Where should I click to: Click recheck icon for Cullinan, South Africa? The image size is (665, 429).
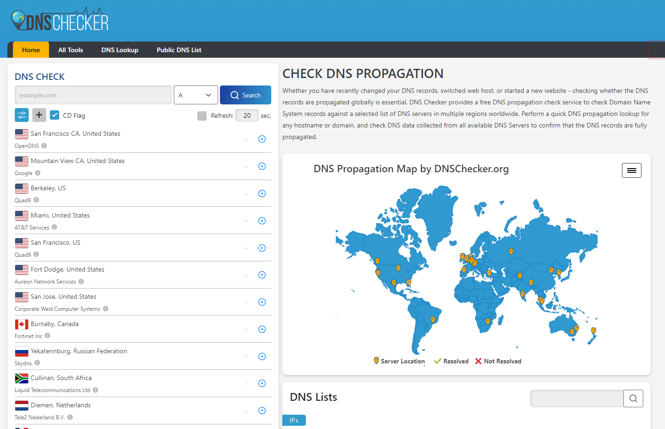point(262,383)
